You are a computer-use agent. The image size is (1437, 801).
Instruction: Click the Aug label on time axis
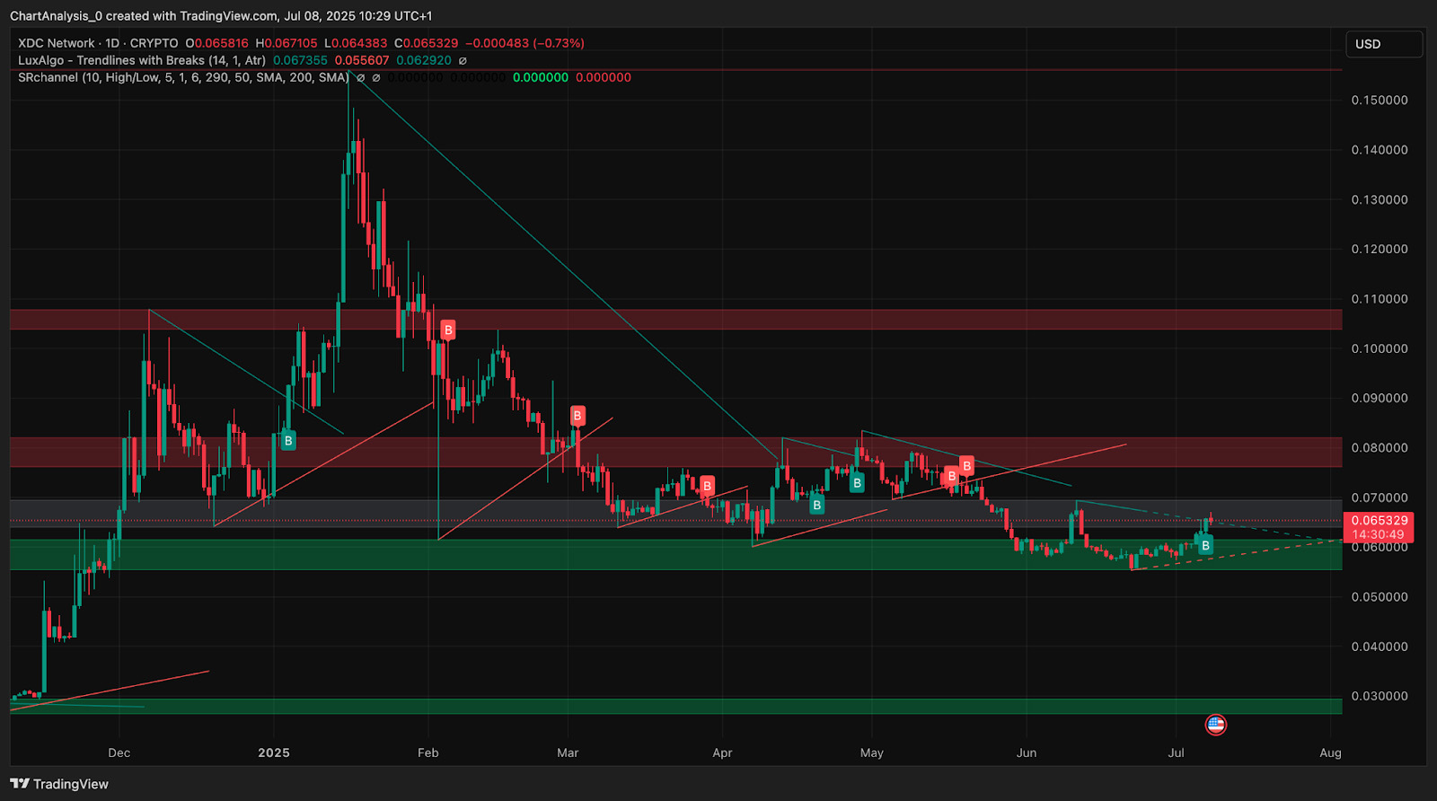click(x=1330, y=753)
